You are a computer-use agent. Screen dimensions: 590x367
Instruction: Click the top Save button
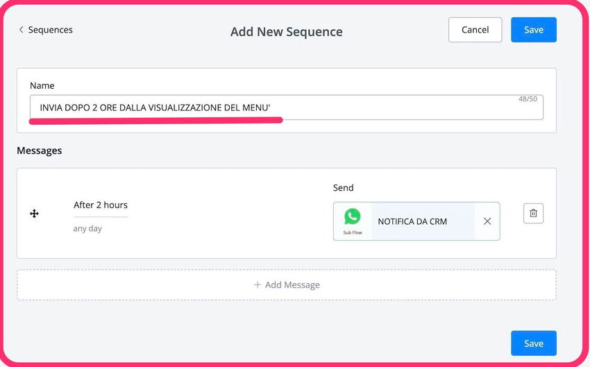(x=533, y=30)
